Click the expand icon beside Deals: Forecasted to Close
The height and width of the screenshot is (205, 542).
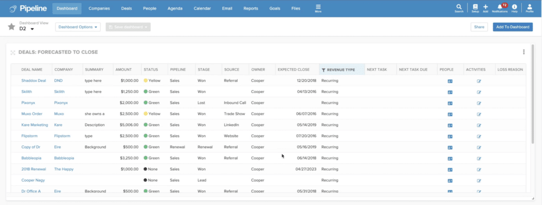tap(13, 52)
